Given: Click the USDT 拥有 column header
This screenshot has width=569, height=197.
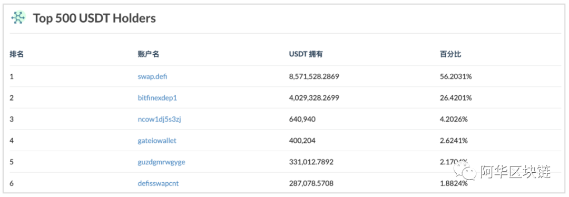Looking at the screenshot, I should [306, 54].
